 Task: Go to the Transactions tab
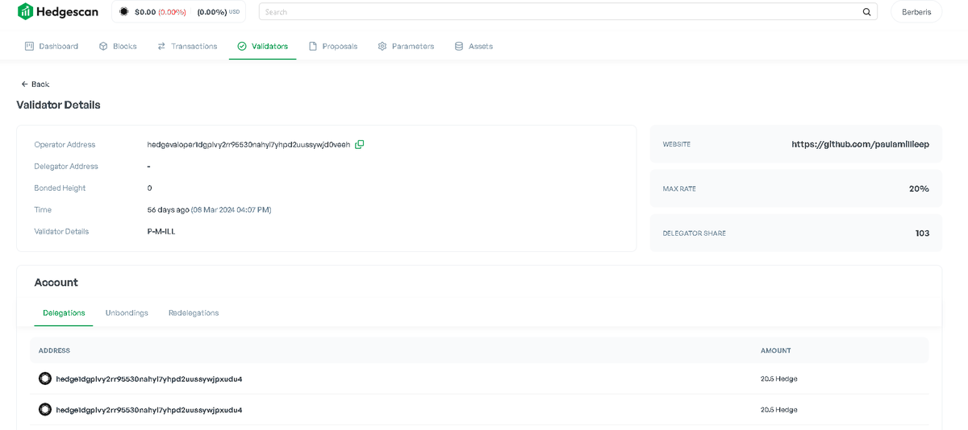(187, 46)
